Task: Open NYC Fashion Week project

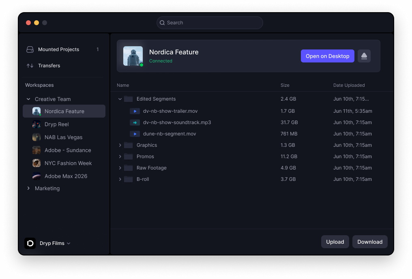Action: [68, 163]
